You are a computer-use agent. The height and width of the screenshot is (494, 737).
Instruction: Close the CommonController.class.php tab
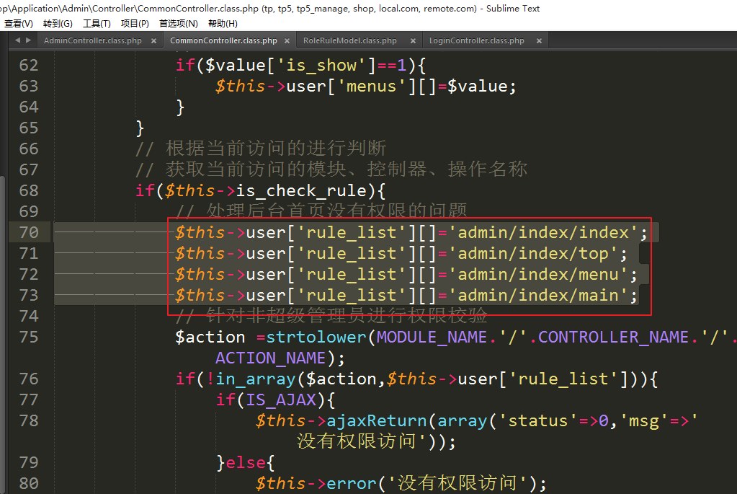coord(287,41)
